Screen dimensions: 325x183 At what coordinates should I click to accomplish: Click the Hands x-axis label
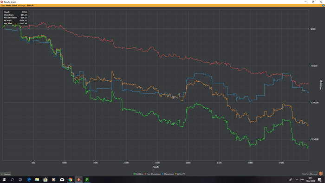click(156, 167)
